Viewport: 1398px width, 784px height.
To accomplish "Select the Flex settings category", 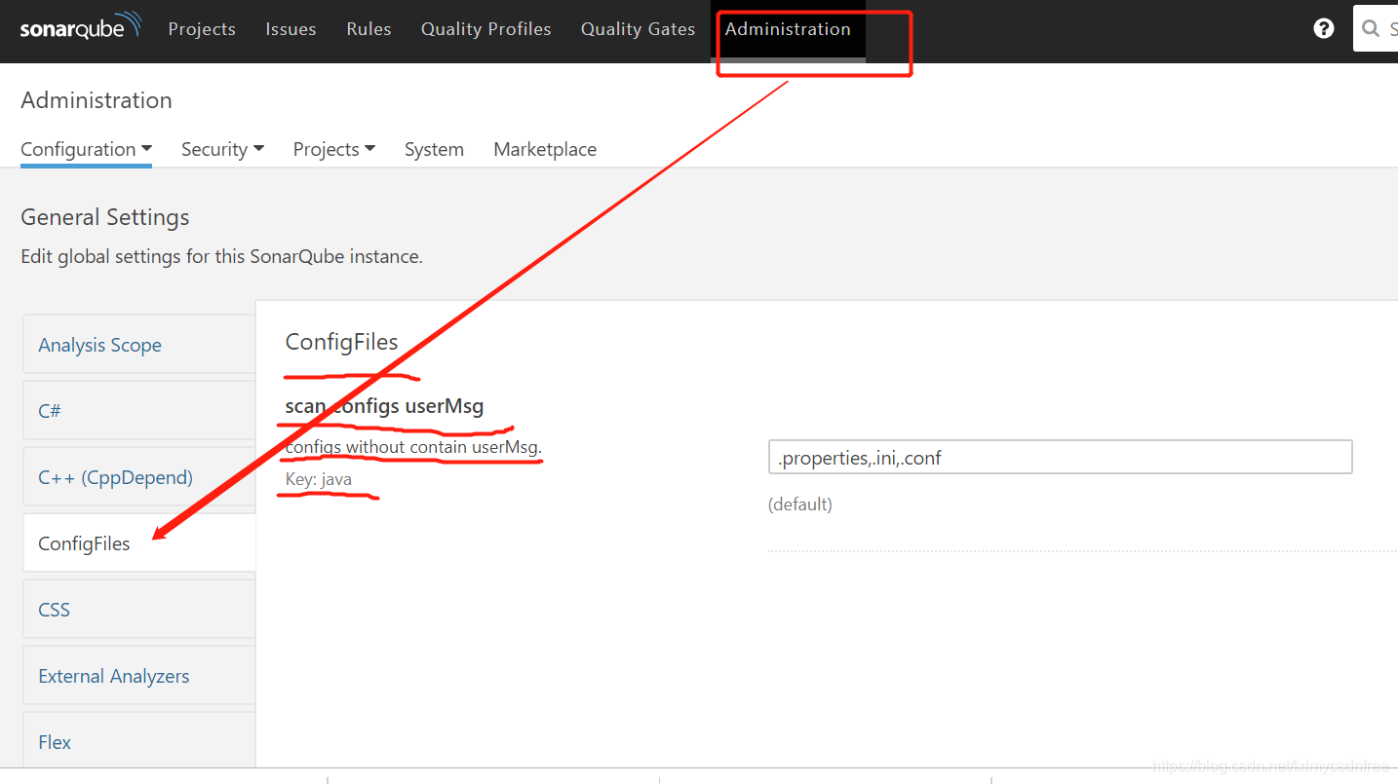I will (139, 740).
